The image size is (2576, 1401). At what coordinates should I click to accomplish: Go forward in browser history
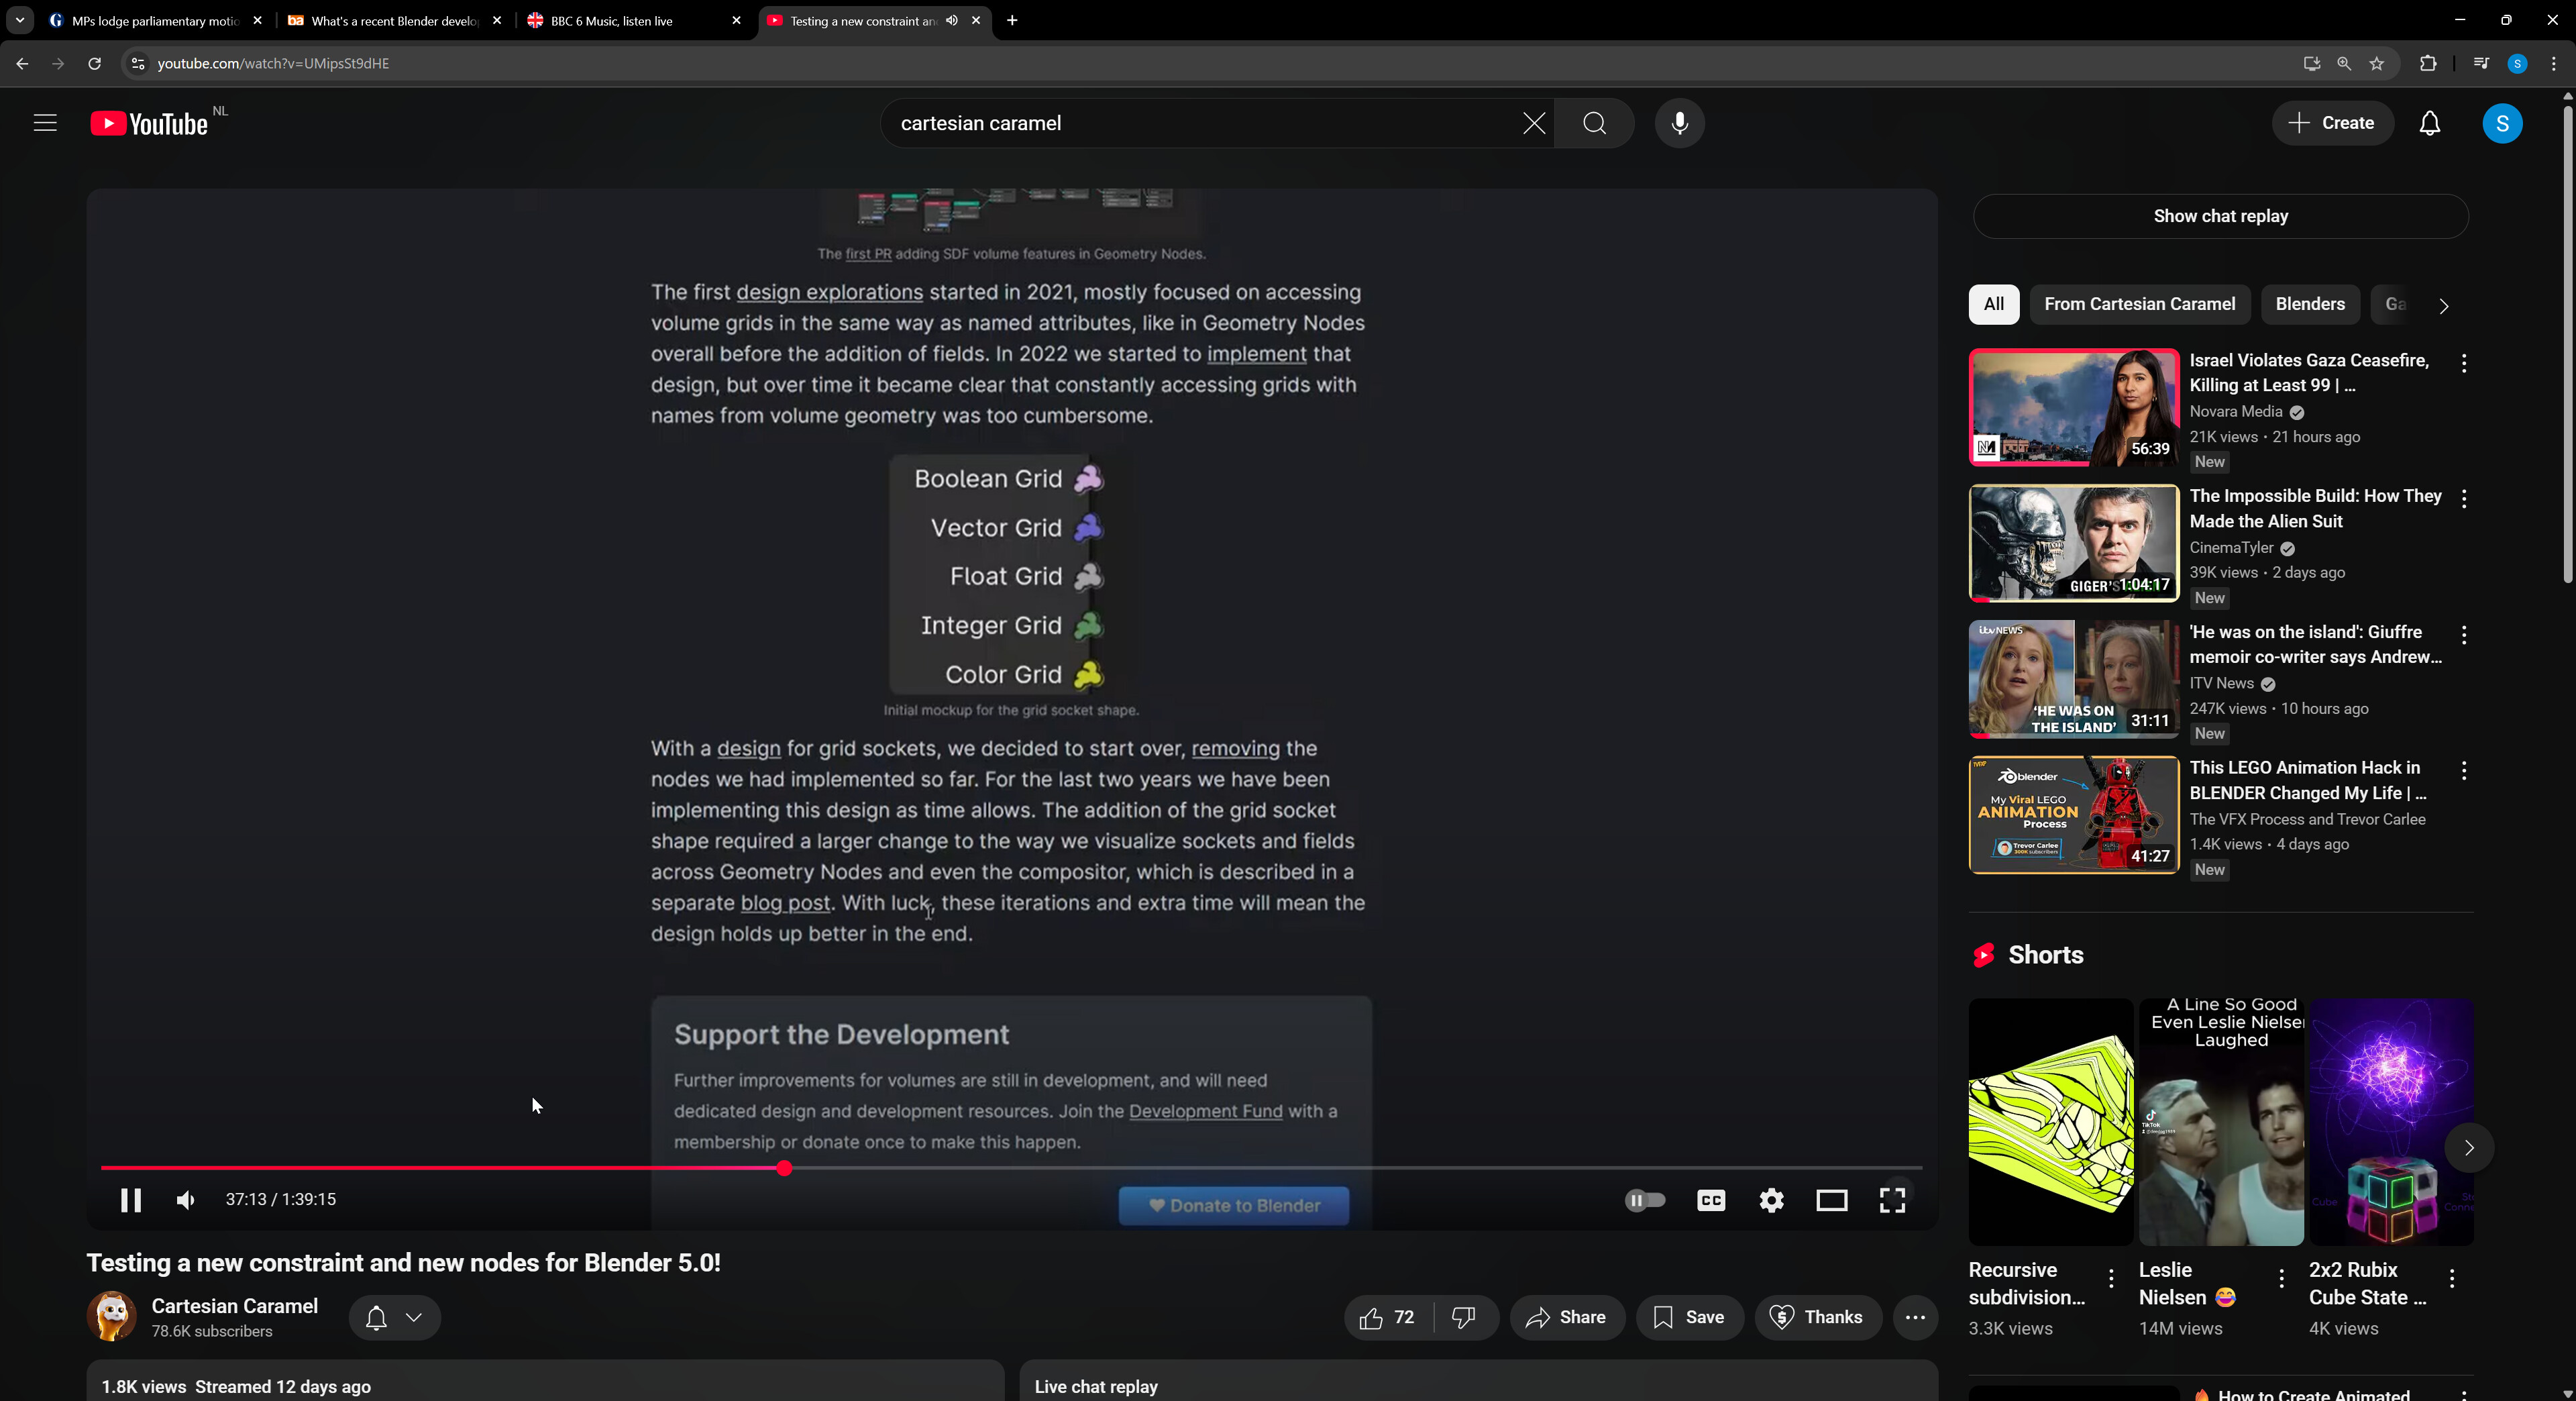click(x=58, y=64)
